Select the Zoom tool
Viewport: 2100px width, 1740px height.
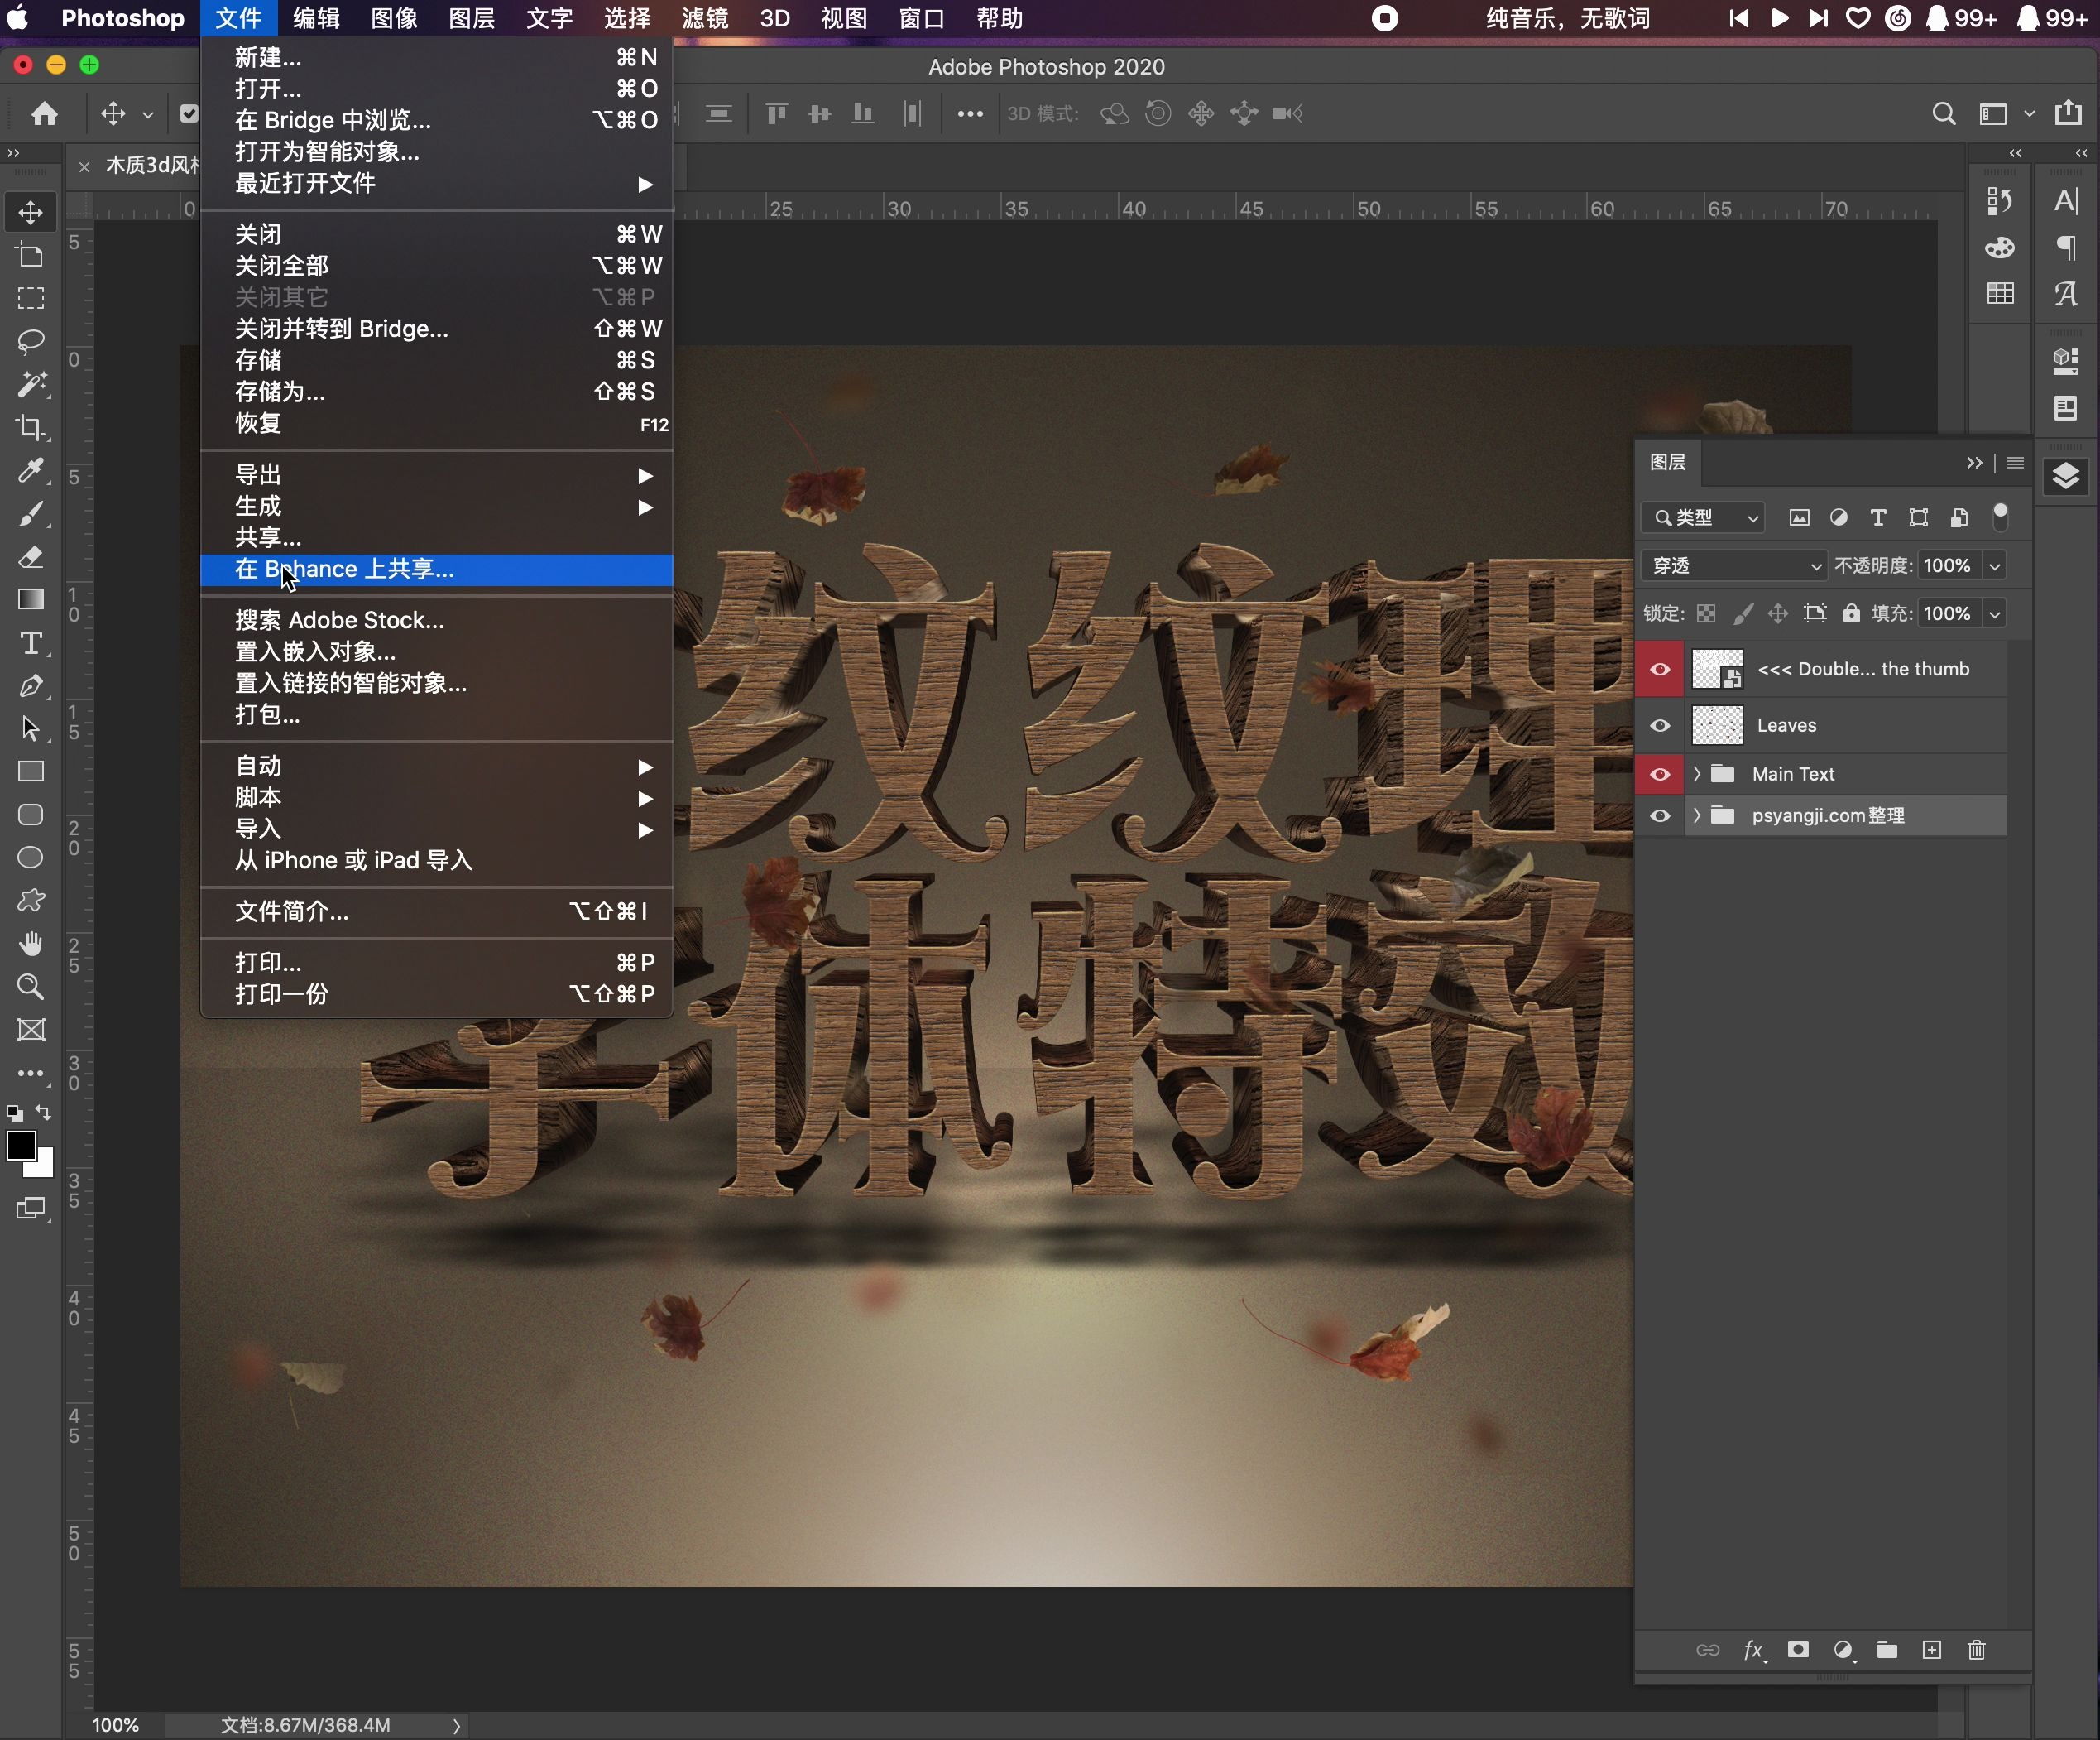pyautogui.click(x=30, y=988)
